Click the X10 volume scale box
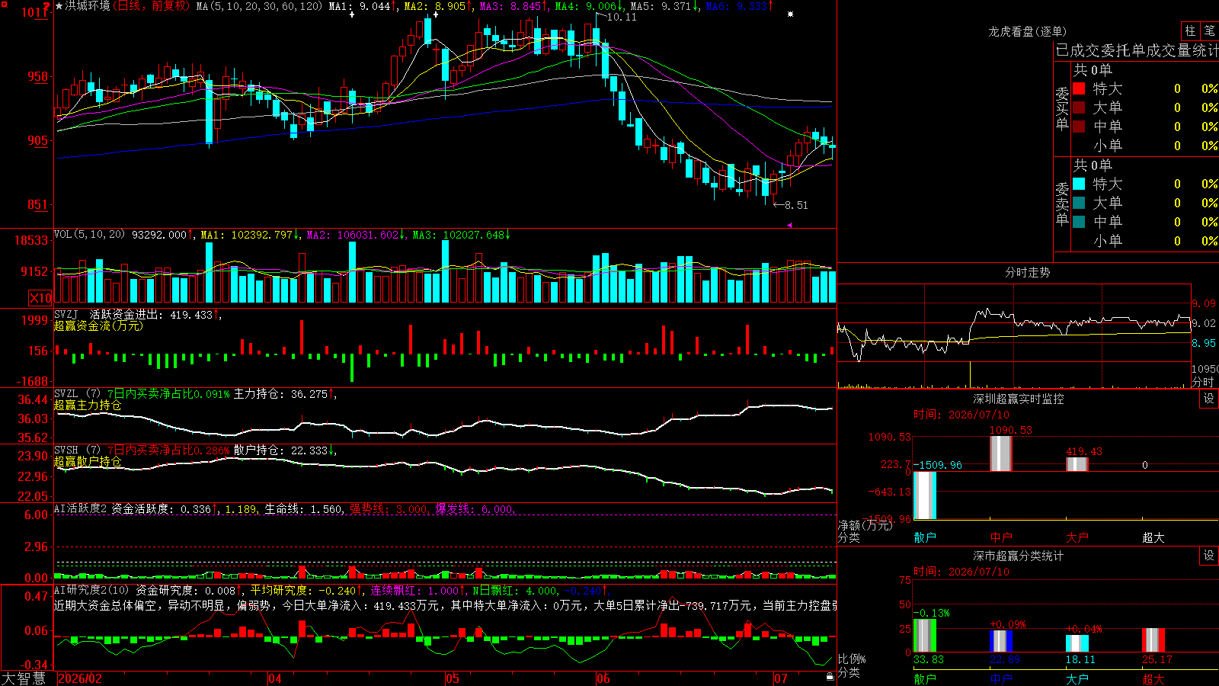This screenshot has height=686, width=1219. click(40, 298)
